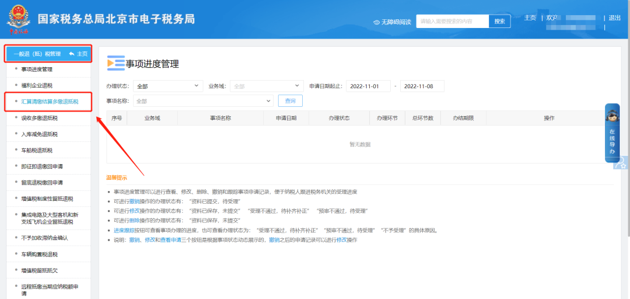Open 车辆购置税退税 menu item
Image resolution: width=630 pixels, height=299 pixels.
[x=40, y=255]
